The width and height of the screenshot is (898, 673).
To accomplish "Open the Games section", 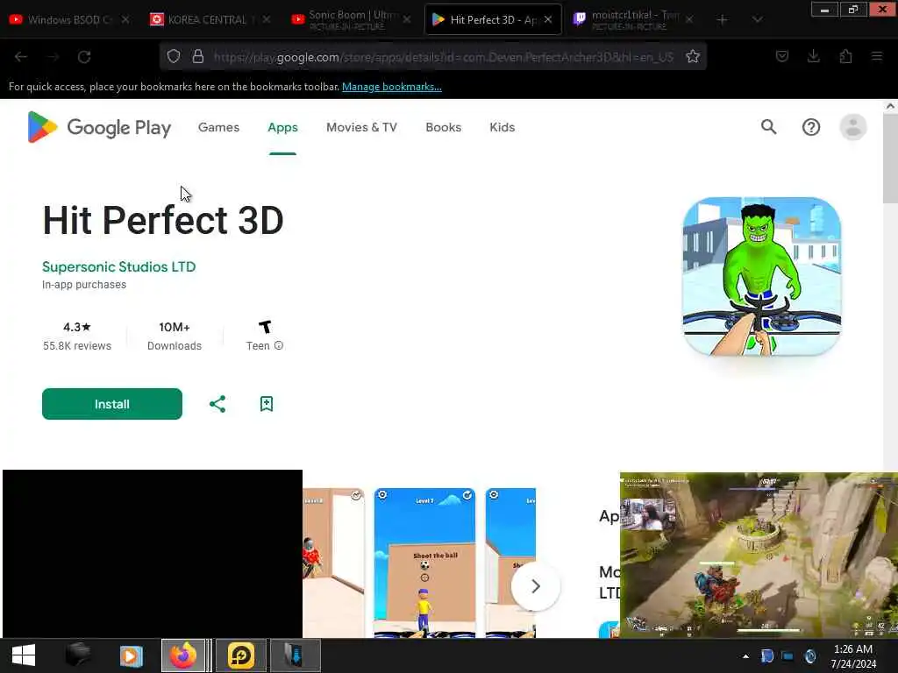I will tap(218, 127).
